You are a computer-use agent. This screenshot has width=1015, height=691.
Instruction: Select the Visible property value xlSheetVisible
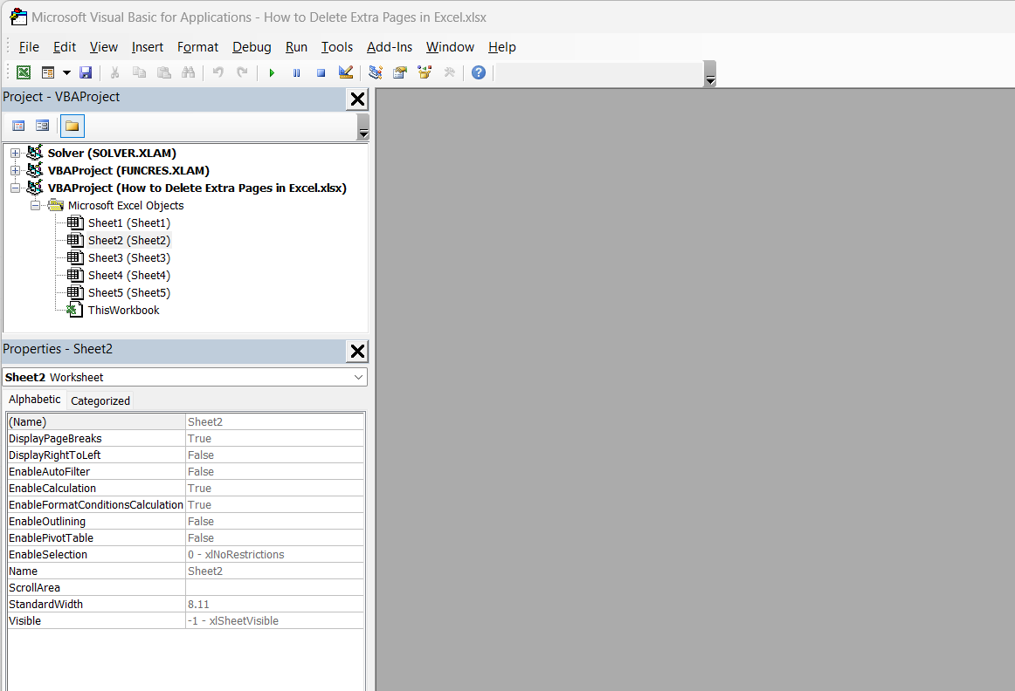tap(274, 621)
